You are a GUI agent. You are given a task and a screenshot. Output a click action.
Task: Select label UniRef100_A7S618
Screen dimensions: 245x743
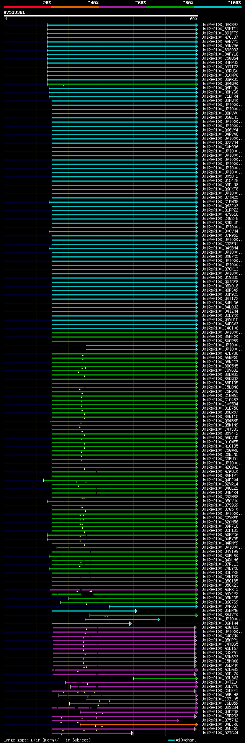220,215
